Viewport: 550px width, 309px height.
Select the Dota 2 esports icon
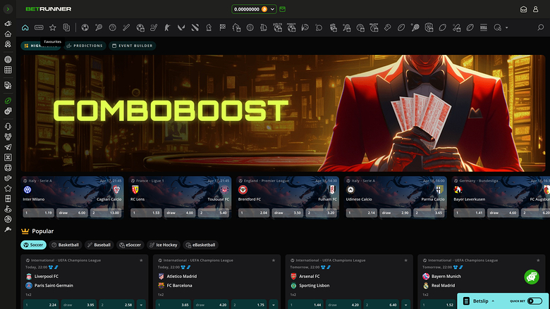(x=195, y=27)
